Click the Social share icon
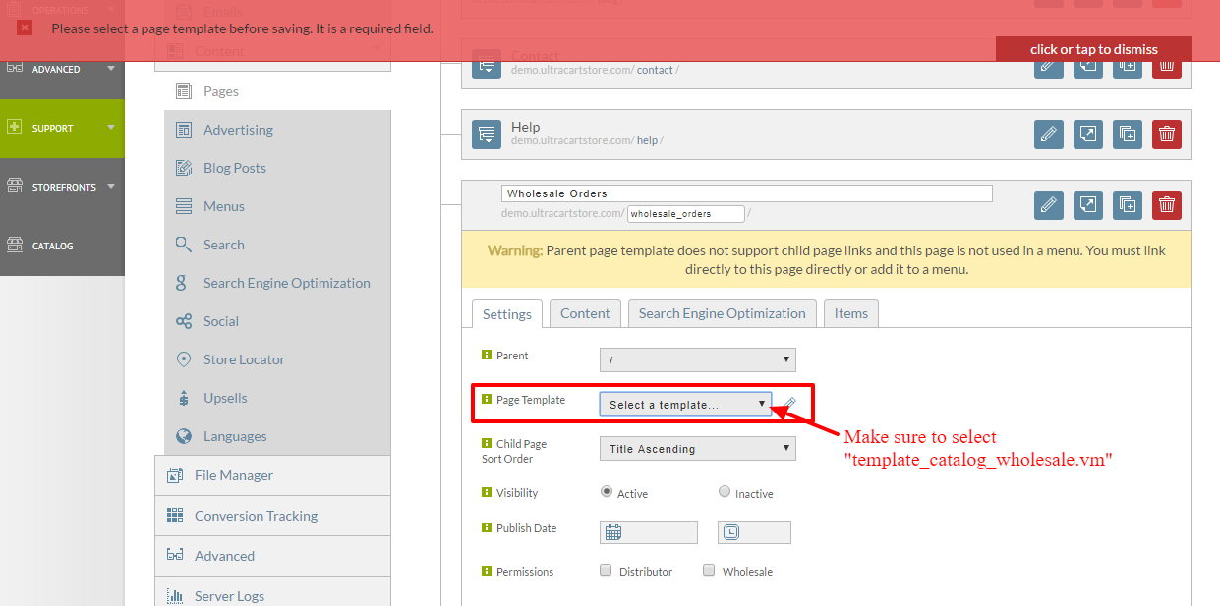This screenshot has height=606, width=1220. [183, 321]
